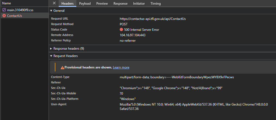This screenshot has width=276, height=120.
Task: Click the multipart/form-data Content-Type value
Action: click(x=177, y=77)
